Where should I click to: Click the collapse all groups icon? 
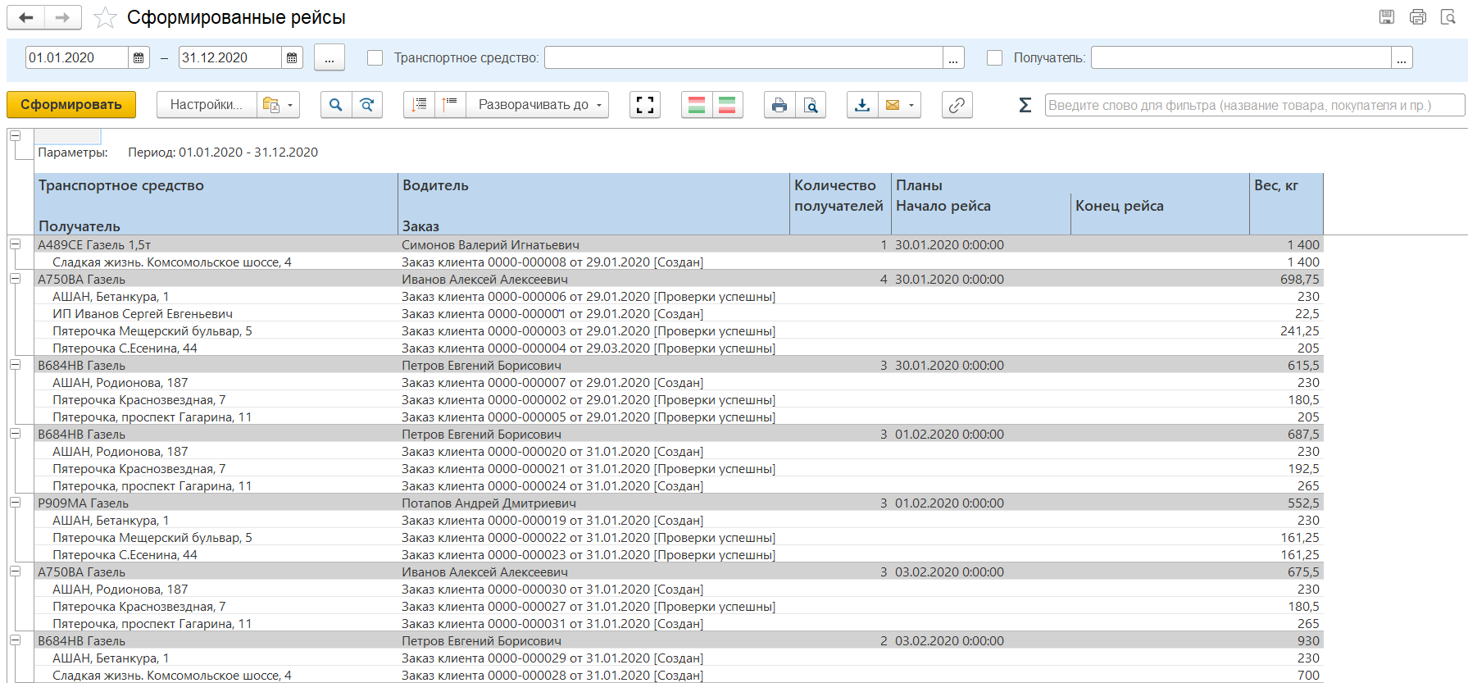450,105
